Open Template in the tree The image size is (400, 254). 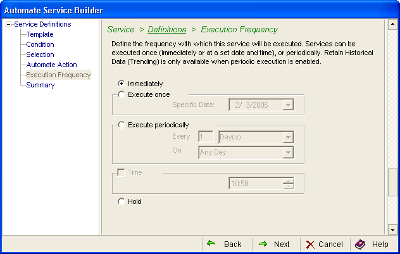pos(40,34)
